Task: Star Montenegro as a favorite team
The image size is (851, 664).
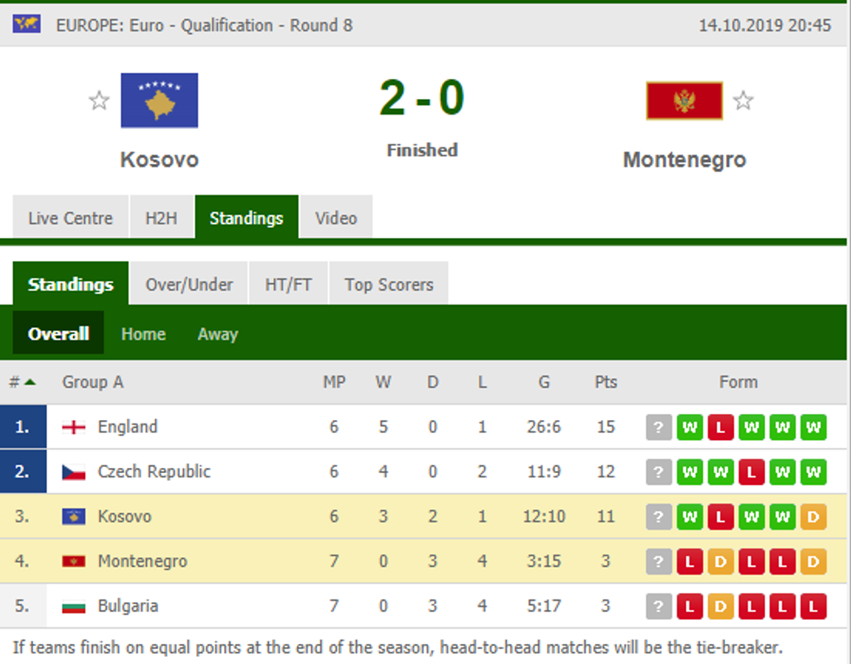Action: pos(743,101)
